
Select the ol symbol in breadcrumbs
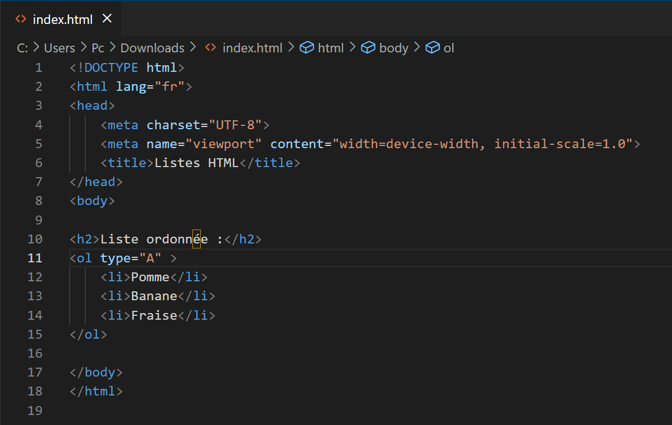click(449, 48)
